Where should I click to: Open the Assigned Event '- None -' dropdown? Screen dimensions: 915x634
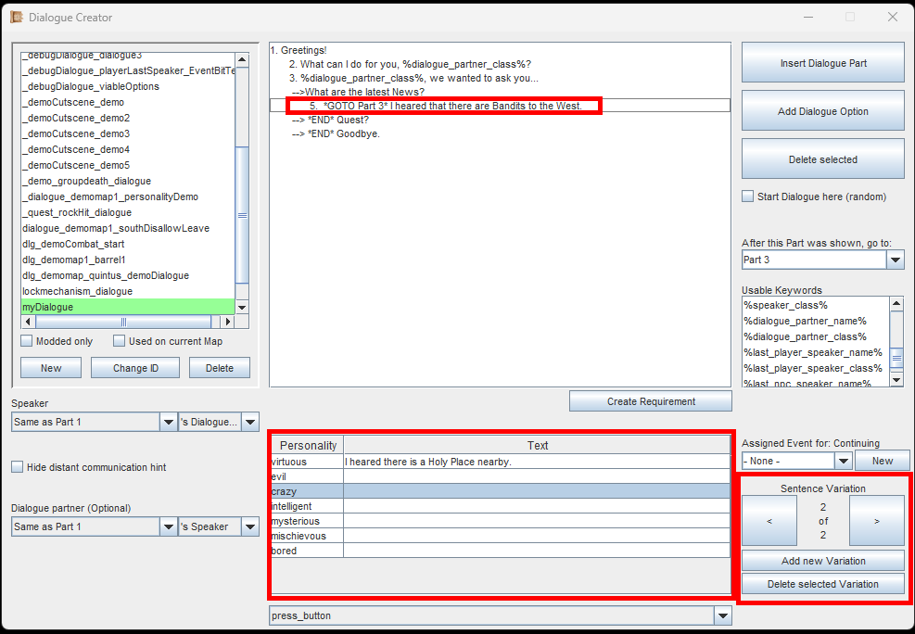[843, 461]
